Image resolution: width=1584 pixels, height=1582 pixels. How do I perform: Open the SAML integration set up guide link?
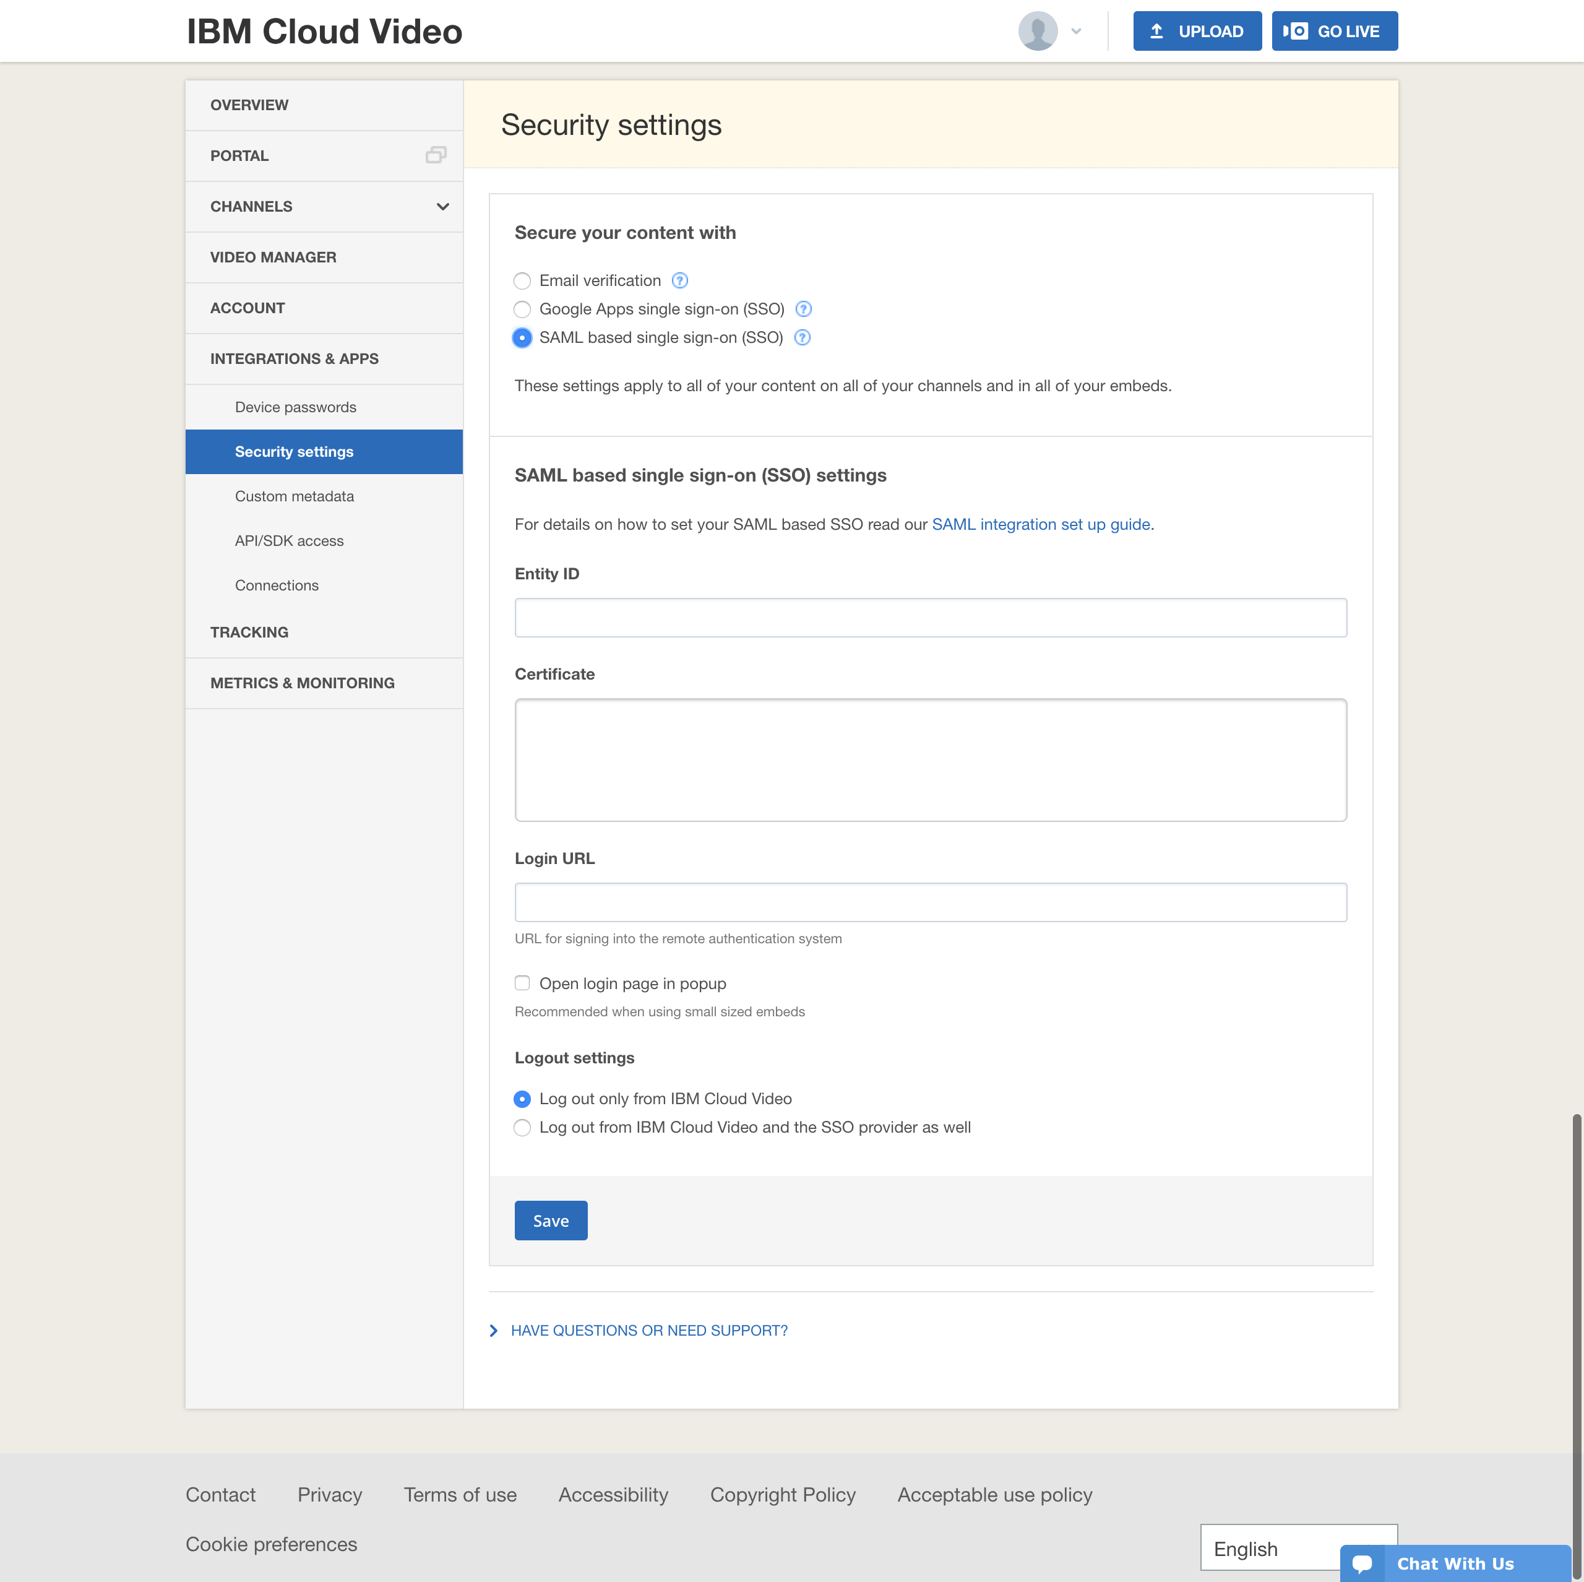tap(1040, 524)
